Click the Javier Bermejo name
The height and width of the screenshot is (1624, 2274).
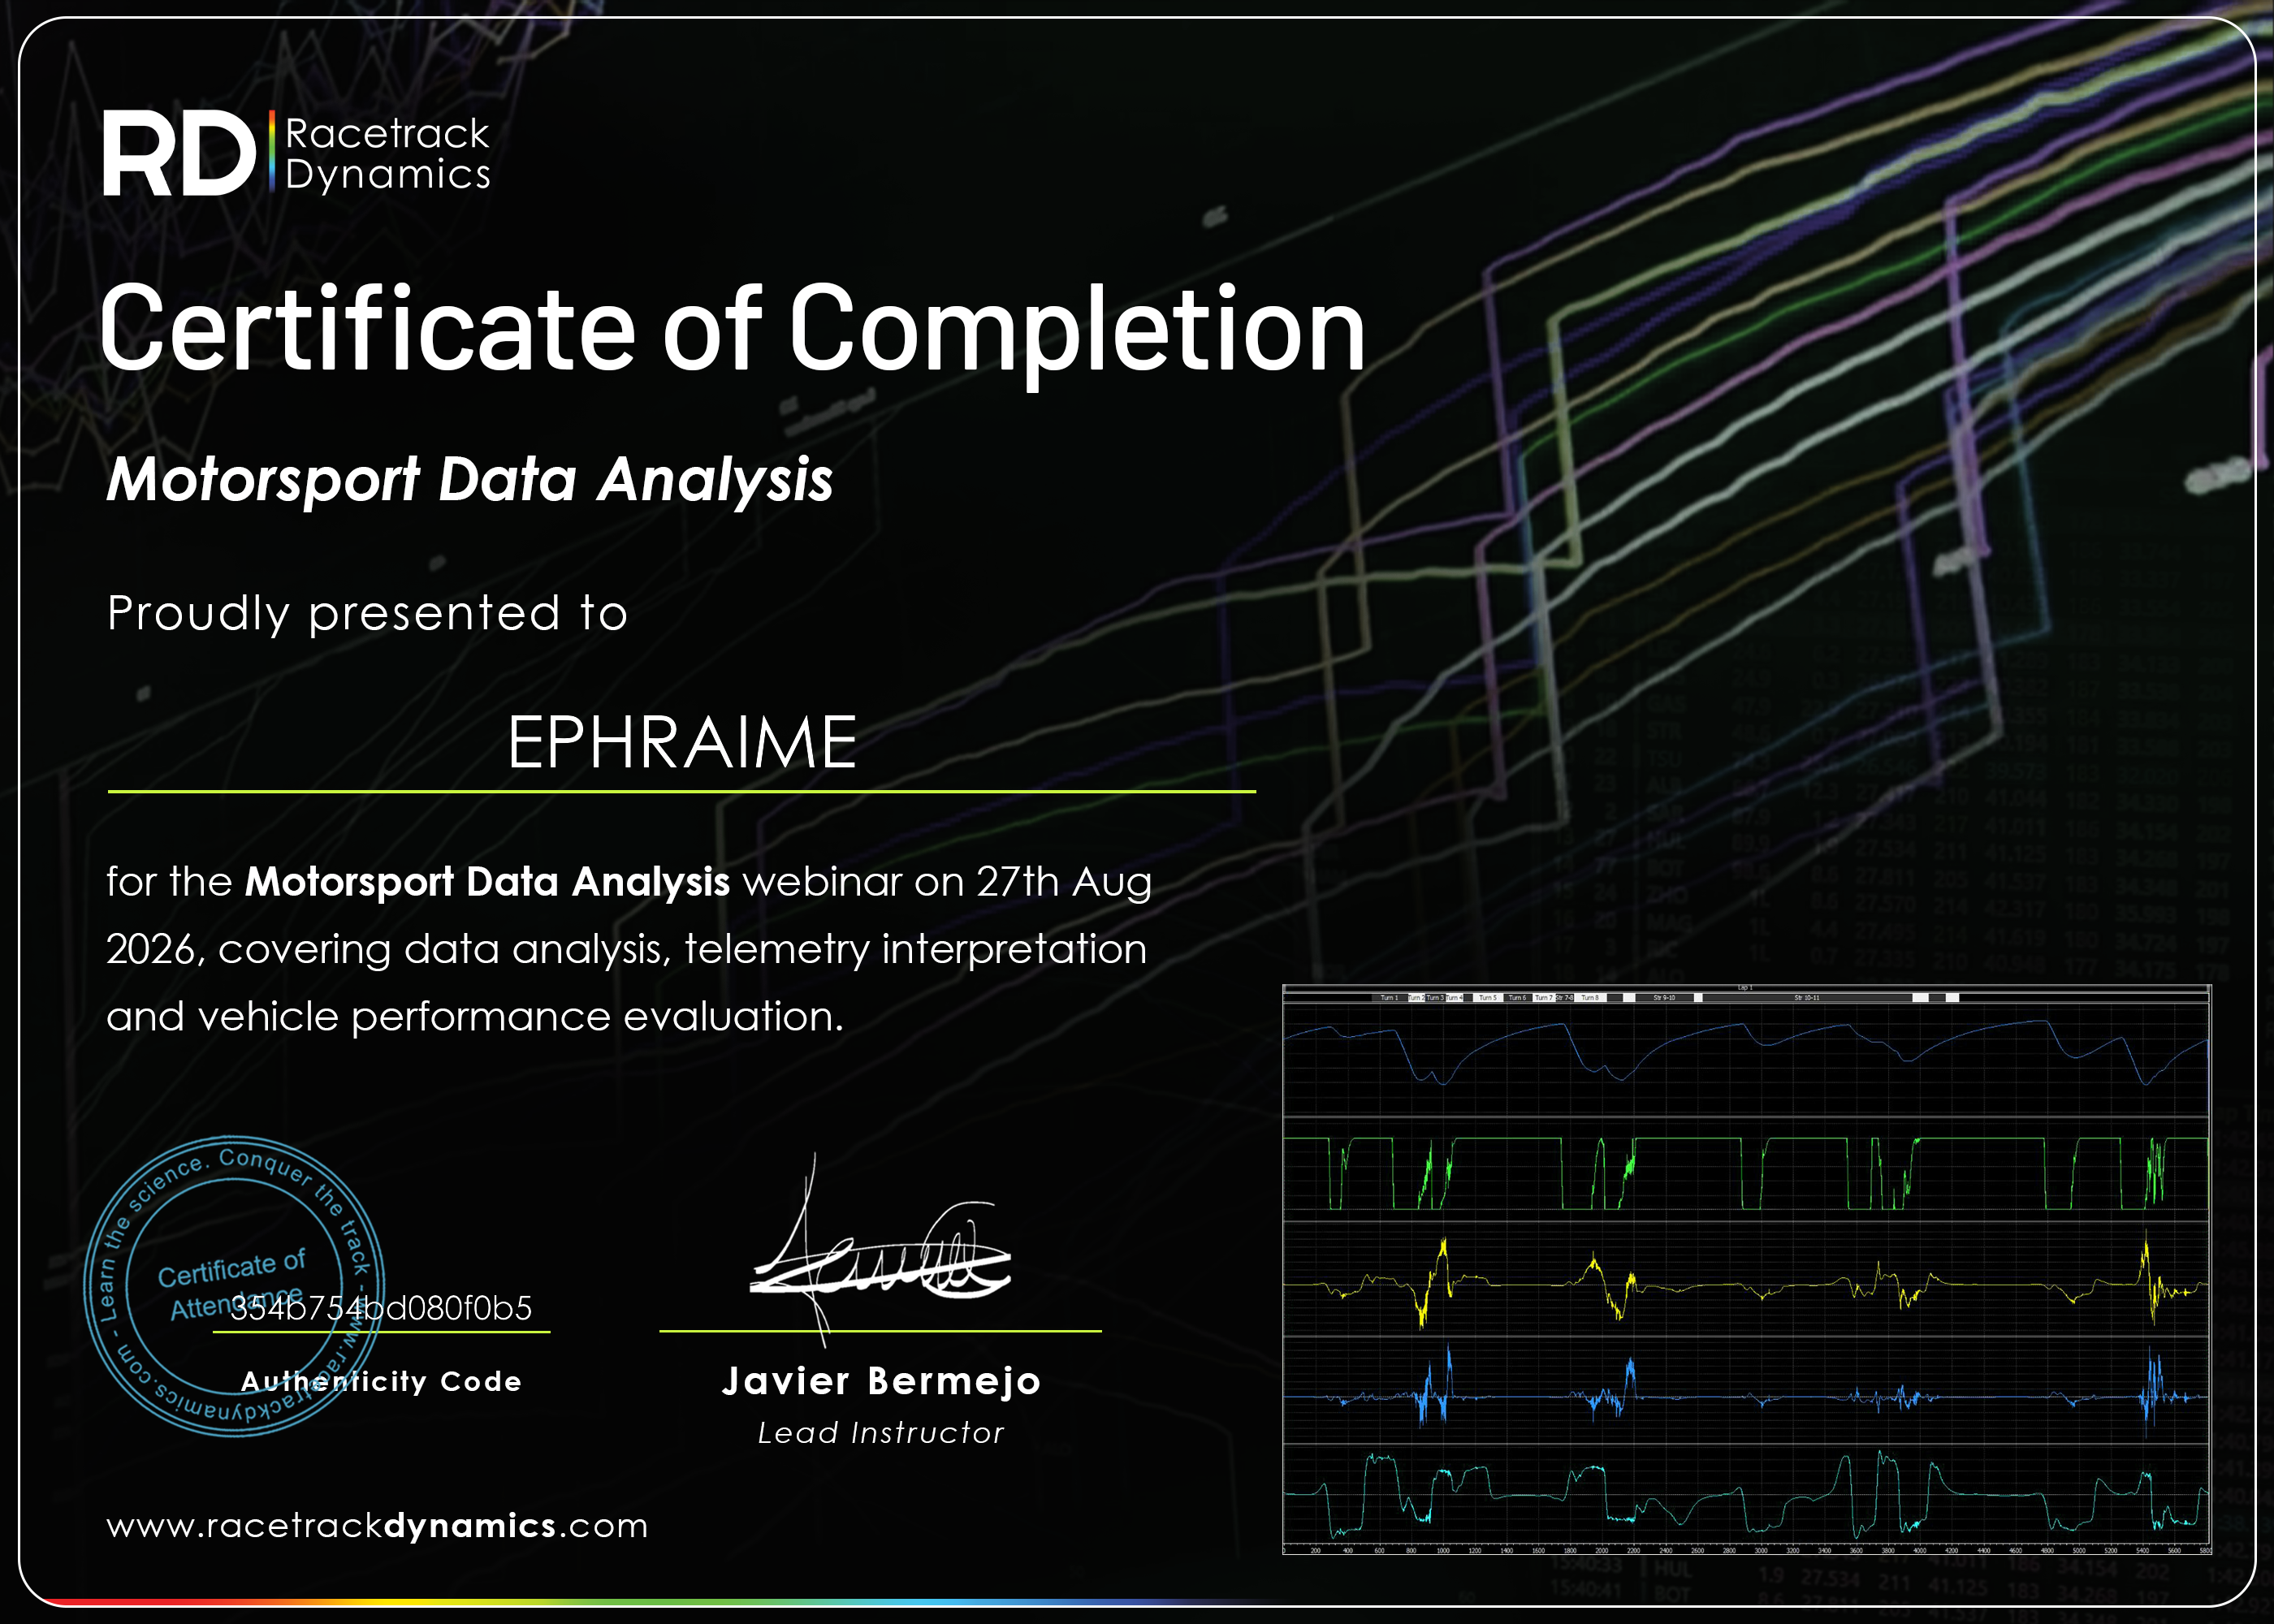point(881,1381)
